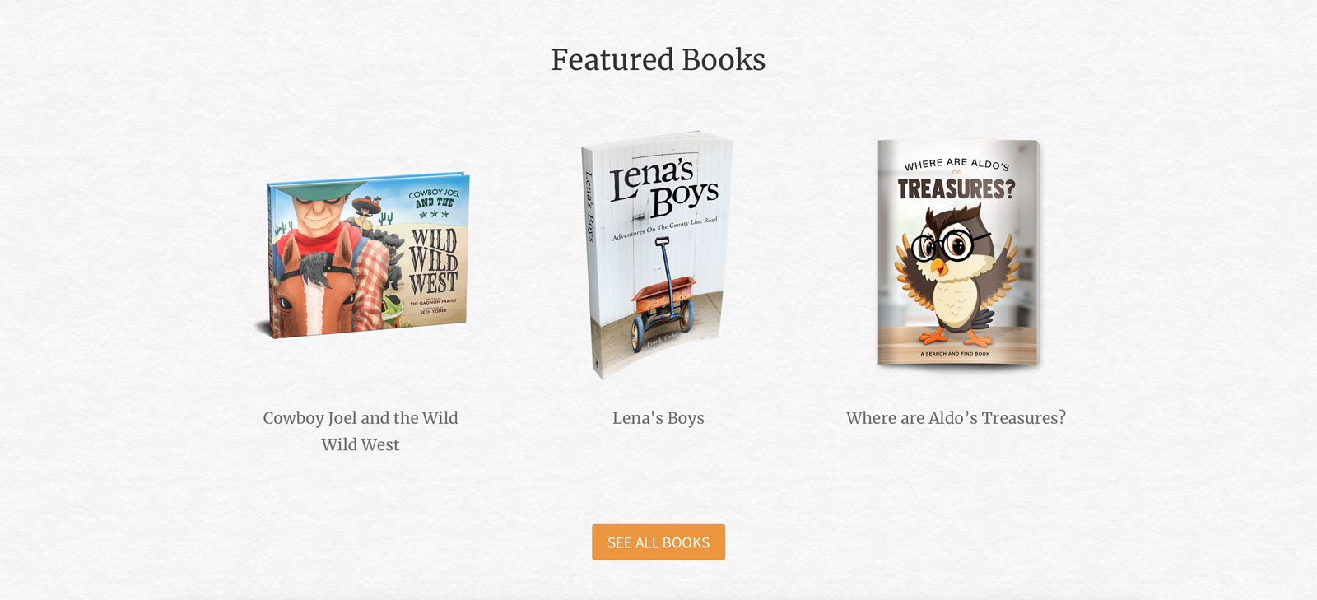Open the Cowboy Joel book cover thumbnail
This screenshot has width=1317, height=600.
362,255
